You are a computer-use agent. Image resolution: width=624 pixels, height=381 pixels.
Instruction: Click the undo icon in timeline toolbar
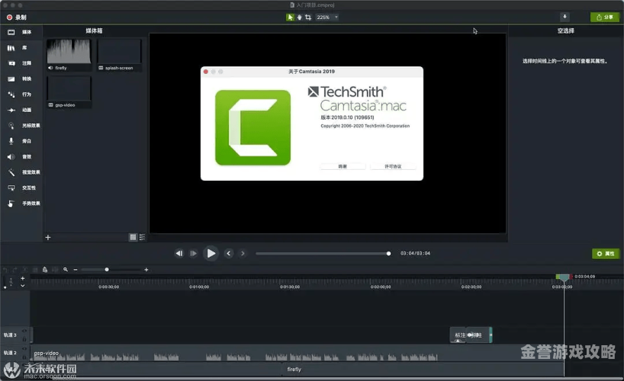pyautogui.click(x=5, y=270)
